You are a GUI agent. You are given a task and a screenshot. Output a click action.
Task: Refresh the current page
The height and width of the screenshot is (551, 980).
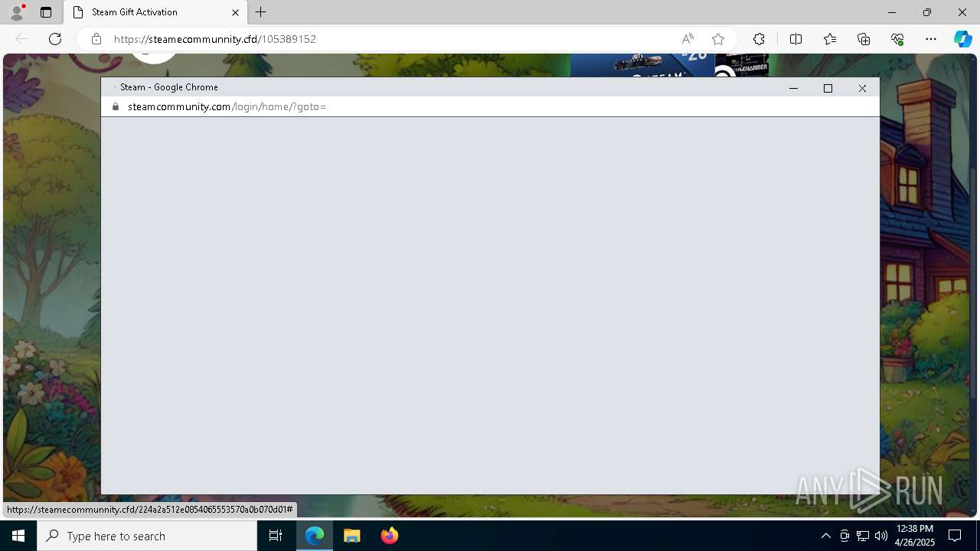coord(55,39)
